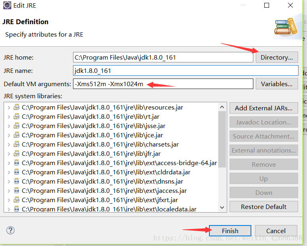Select the jce.jar path row
This screenshot has width=307, height=246.
pyautogui.click(x=92, y=135)
